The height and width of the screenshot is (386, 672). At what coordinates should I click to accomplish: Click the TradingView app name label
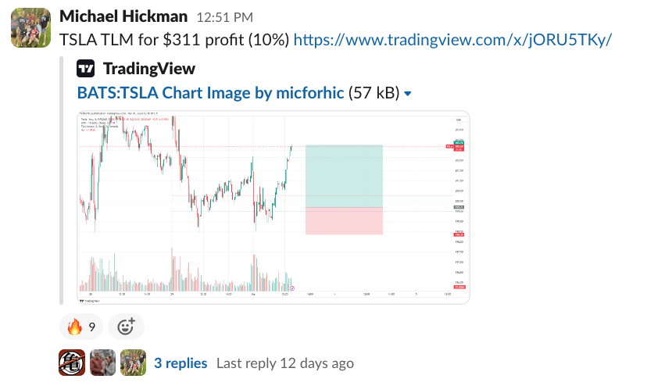pos(149,69)
